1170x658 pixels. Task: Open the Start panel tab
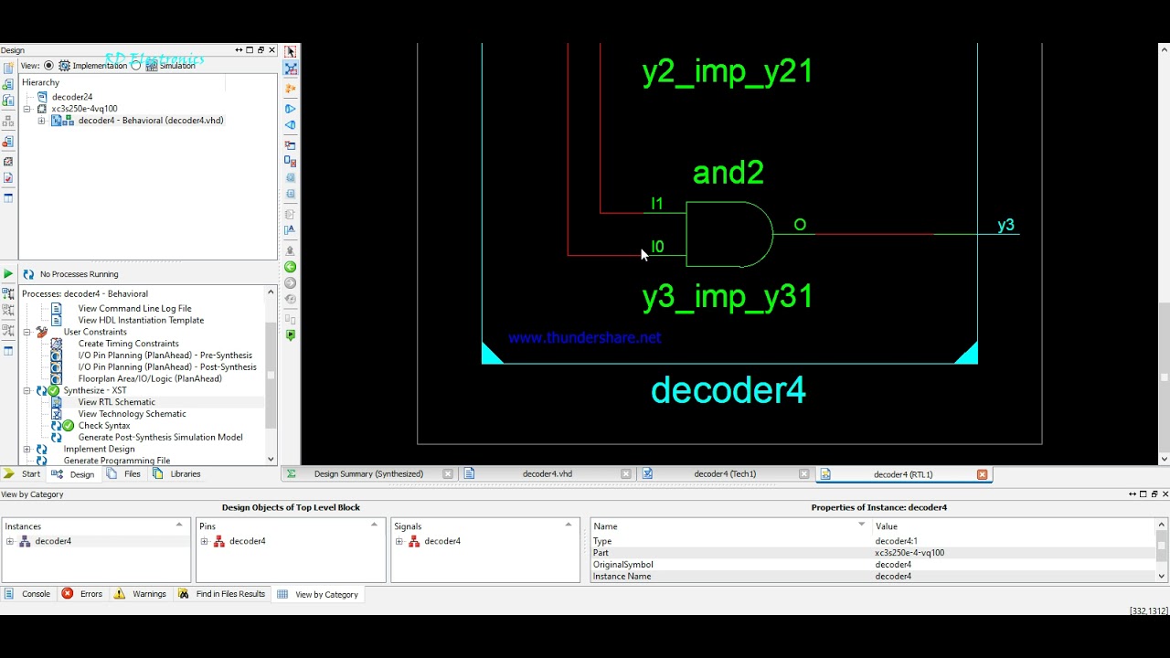[x=22, y=474]
